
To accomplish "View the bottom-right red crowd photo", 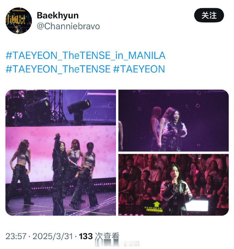I will tap(174, 185).
